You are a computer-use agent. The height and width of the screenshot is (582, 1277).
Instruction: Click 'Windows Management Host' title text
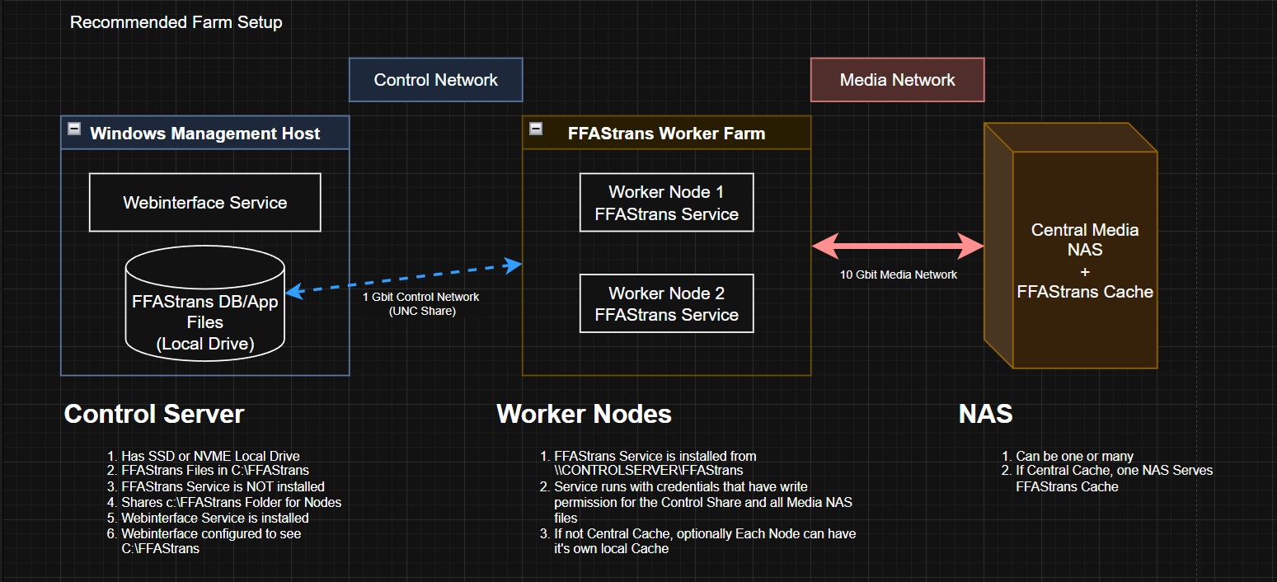click(205, 134)
